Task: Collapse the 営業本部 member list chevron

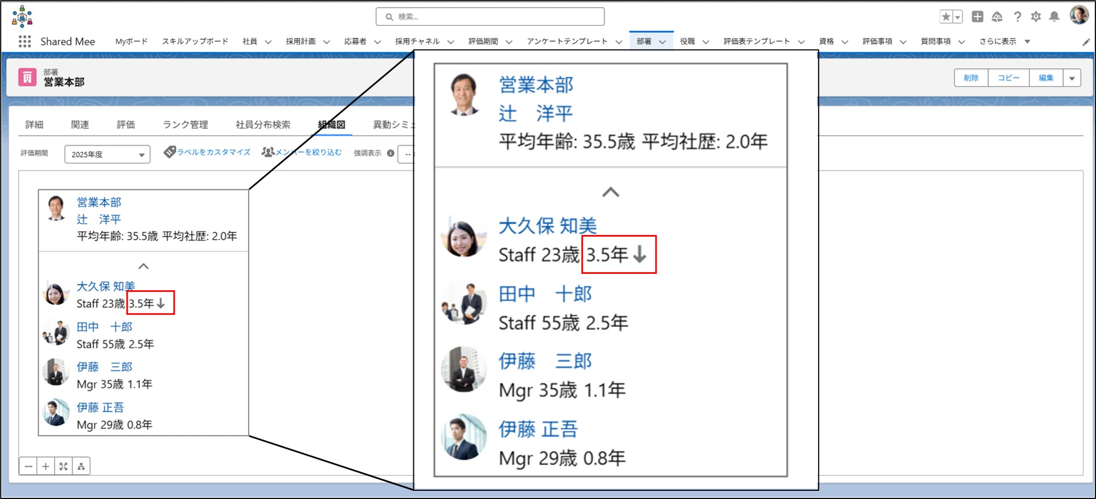Action: click(x=144, y=266)
